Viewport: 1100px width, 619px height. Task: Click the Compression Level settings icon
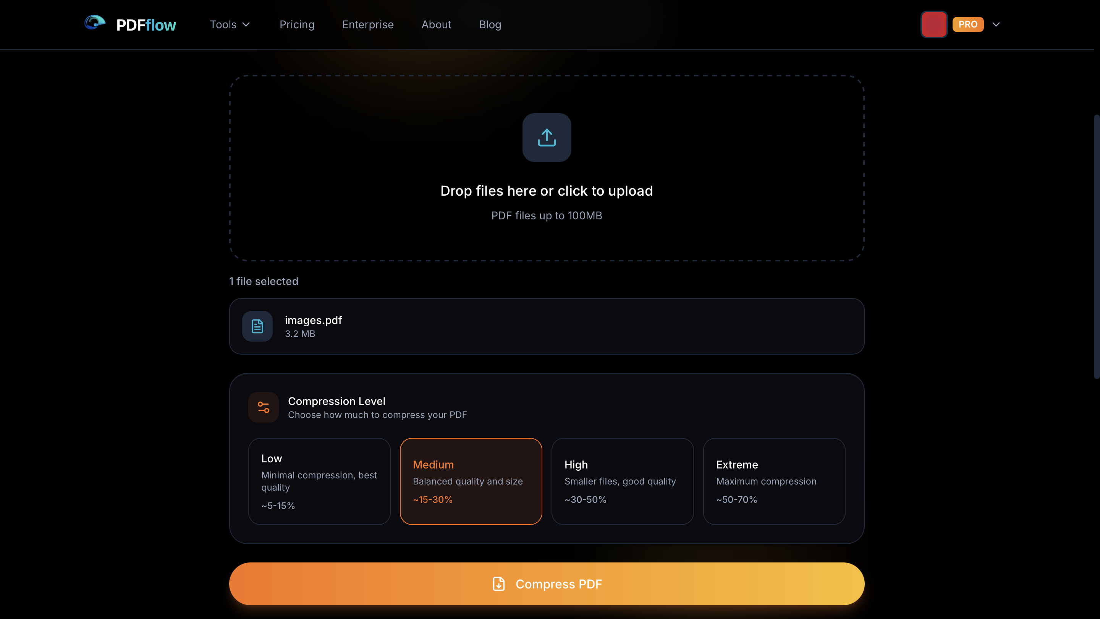[x=264, y=407]
